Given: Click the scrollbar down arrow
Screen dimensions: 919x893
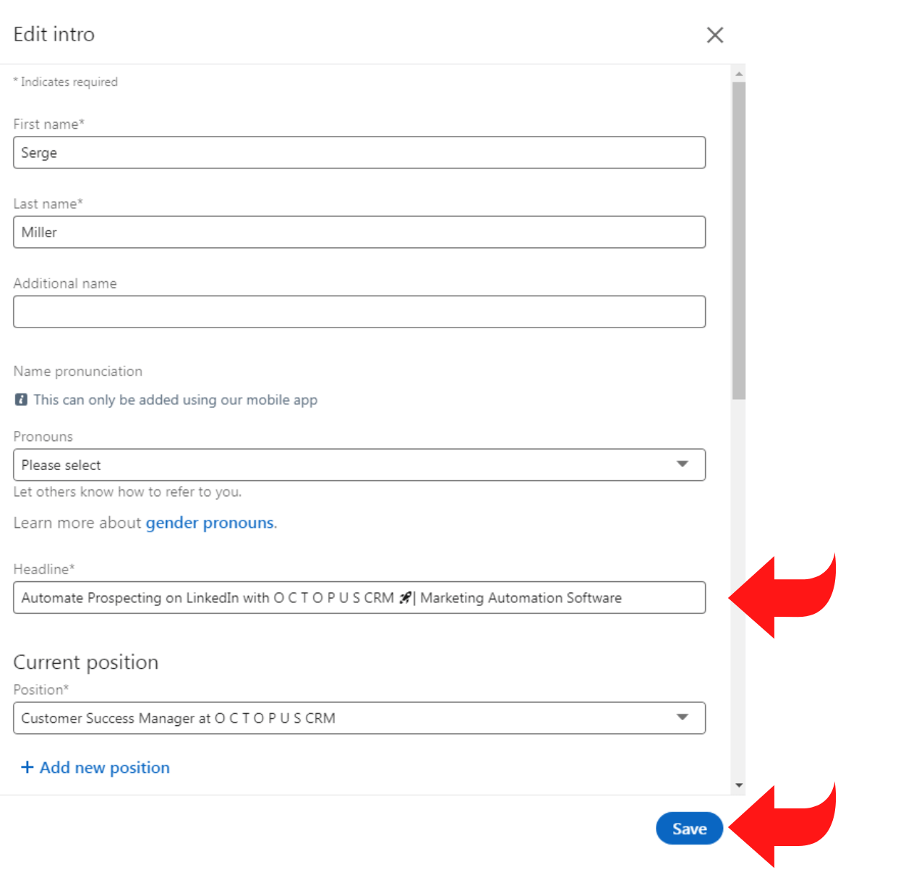Looking at the screenshot, I should click(738, 785).
